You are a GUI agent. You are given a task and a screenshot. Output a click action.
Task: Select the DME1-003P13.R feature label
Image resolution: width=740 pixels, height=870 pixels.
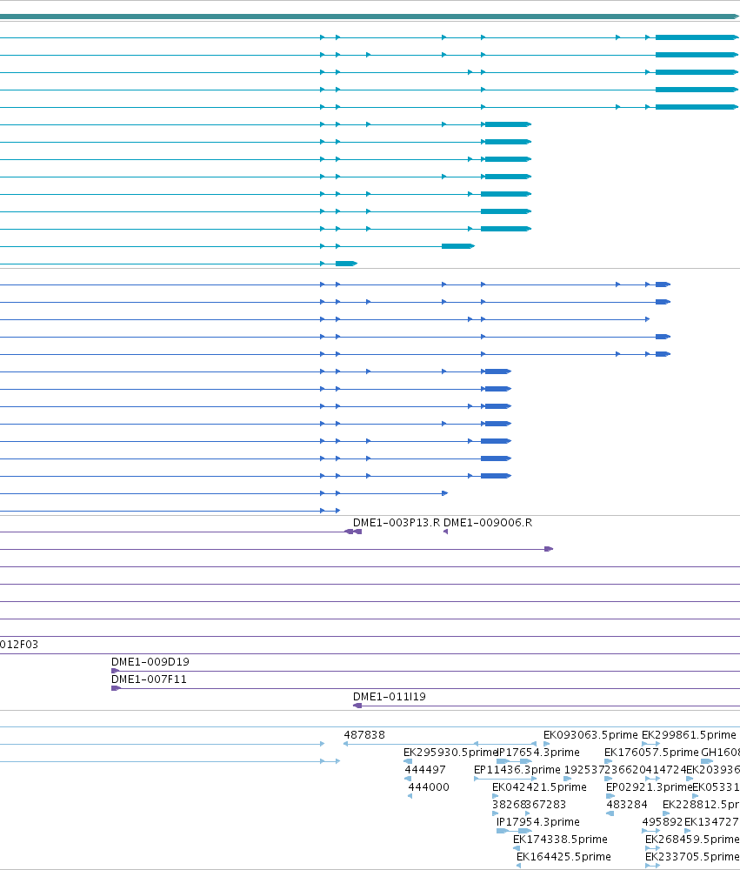pyautogui.click(x=396, y=523)
